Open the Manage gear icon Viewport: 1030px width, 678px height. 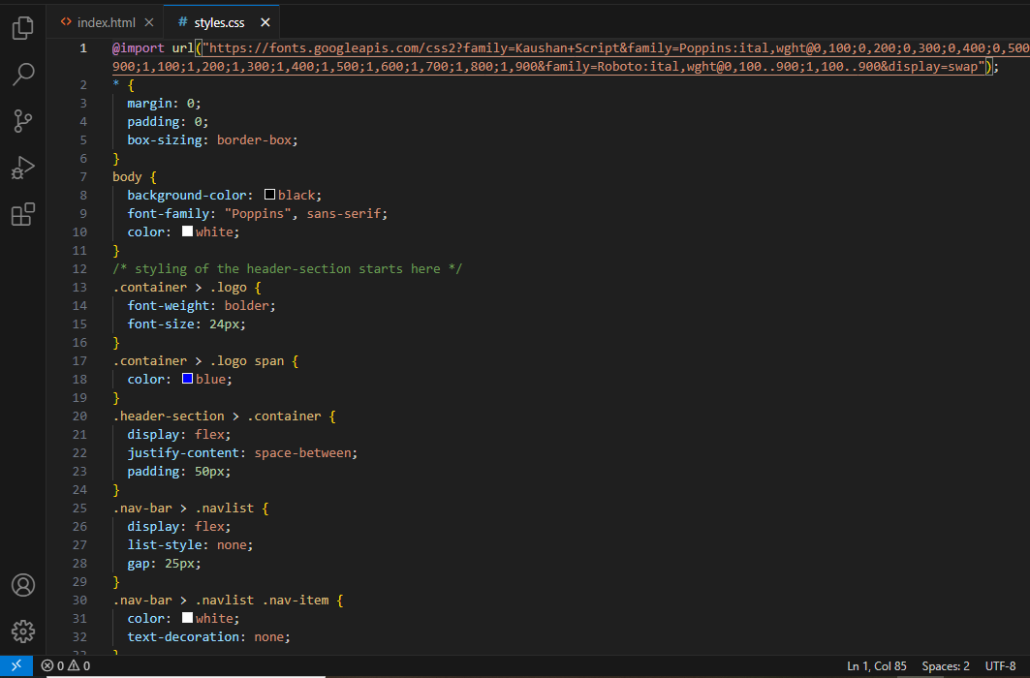click(x=23, y=632)
